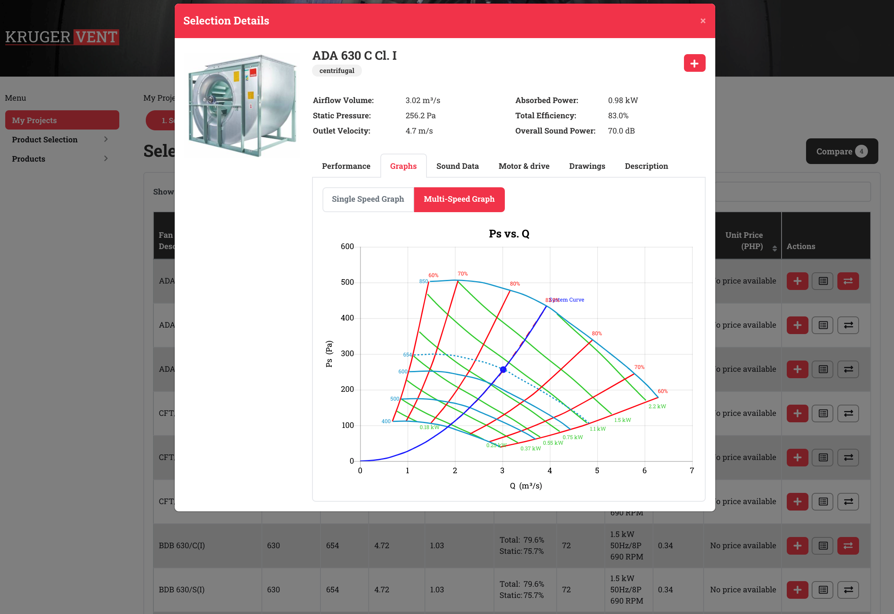Add the first ADA row fan
Viewport: 894px width, 614px height.
(797, 281)
